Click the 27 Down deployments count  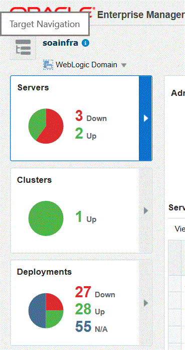tap(95, 292)
